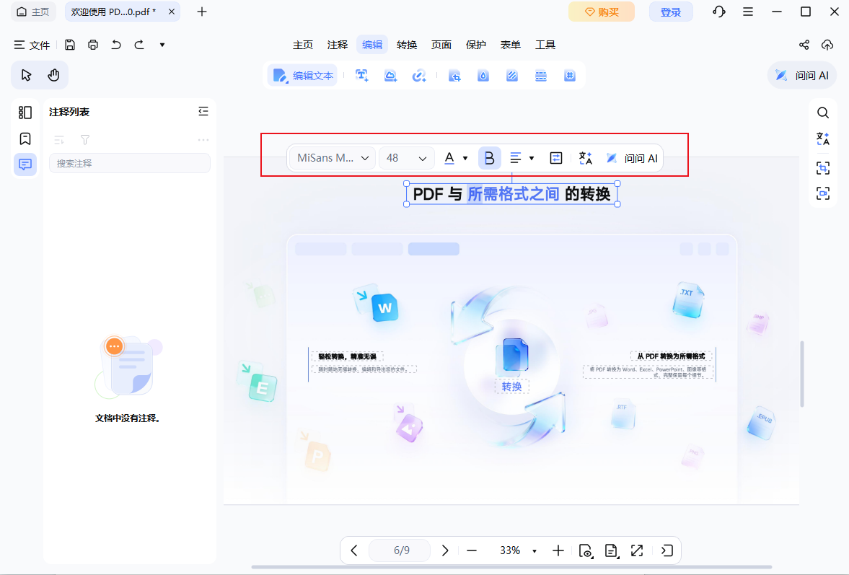Zoom out with the minus button
This screenshot has width=849, height=575.
(472, 550)
